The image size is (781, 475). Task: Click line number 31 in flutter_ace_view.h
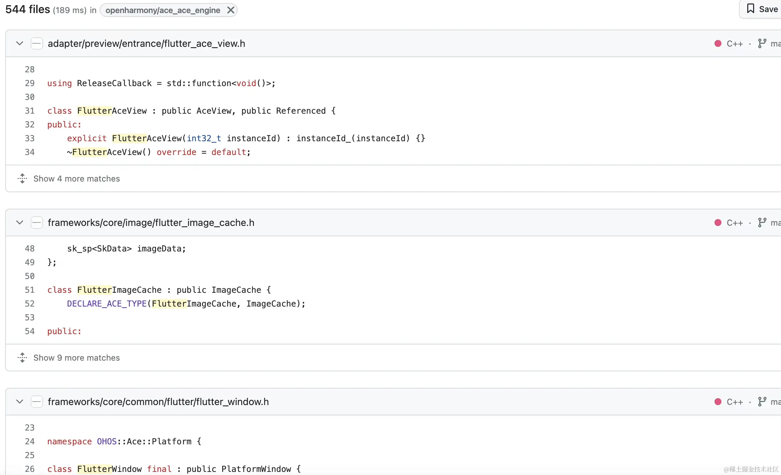[30, 111]
